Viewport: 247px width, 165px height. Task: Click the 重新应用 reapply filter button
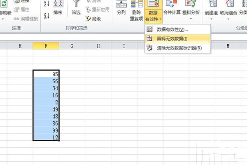(x=97, y=9)
